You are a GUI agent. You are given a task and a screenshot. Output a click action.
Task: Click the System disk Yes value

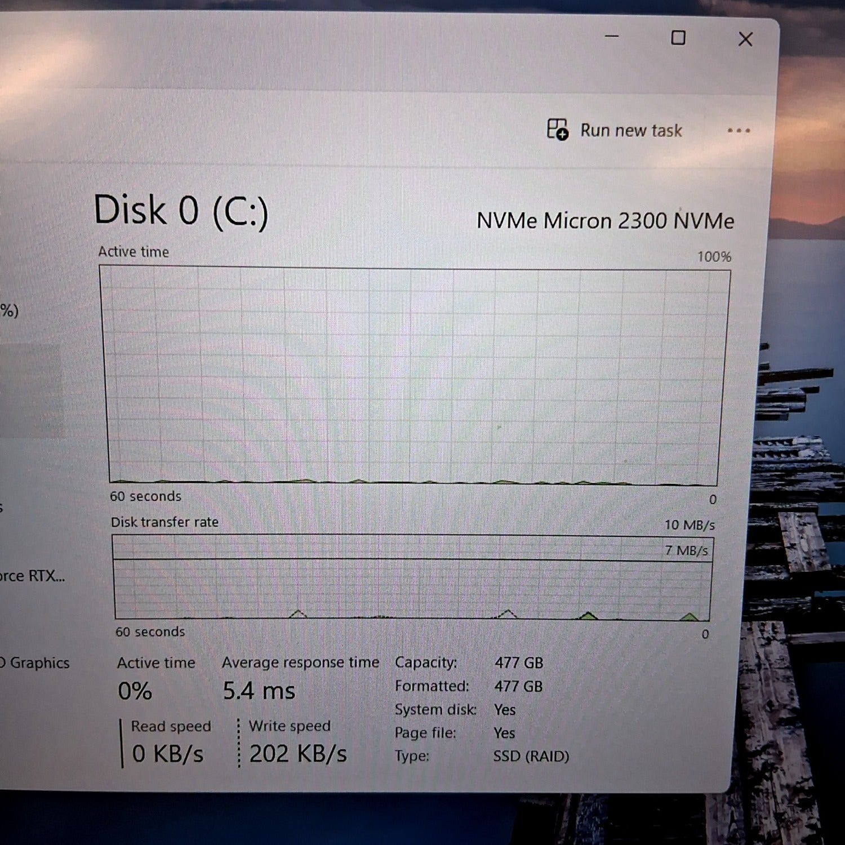point(504,710)
